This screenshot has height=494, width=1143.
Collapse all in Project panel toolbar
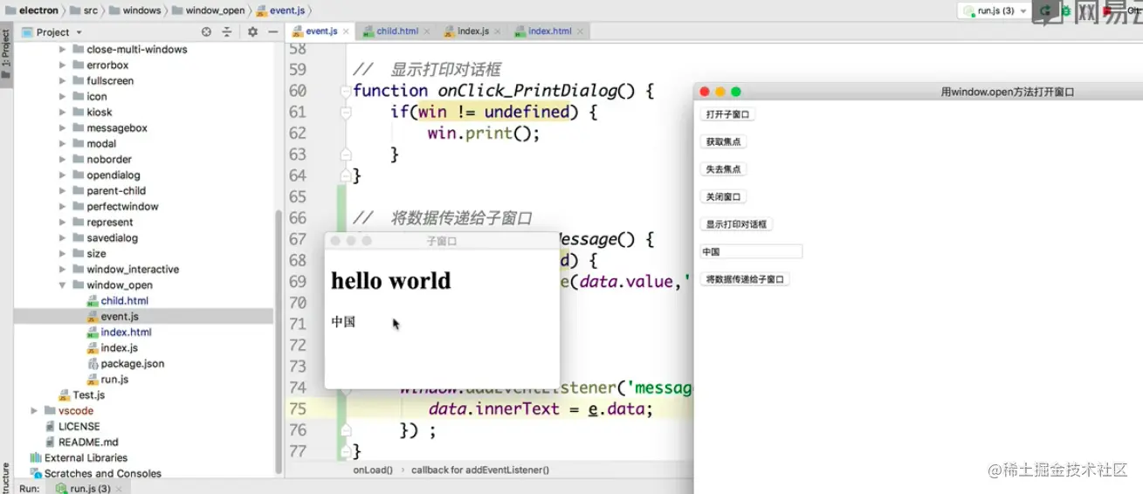(x=227, y=32)
